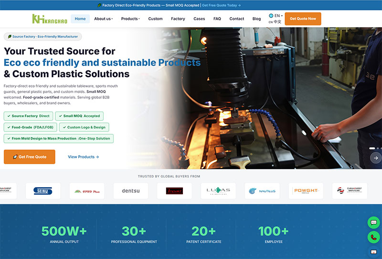Open the Blog menu page
Screen dimensions: 382x259
256,19
